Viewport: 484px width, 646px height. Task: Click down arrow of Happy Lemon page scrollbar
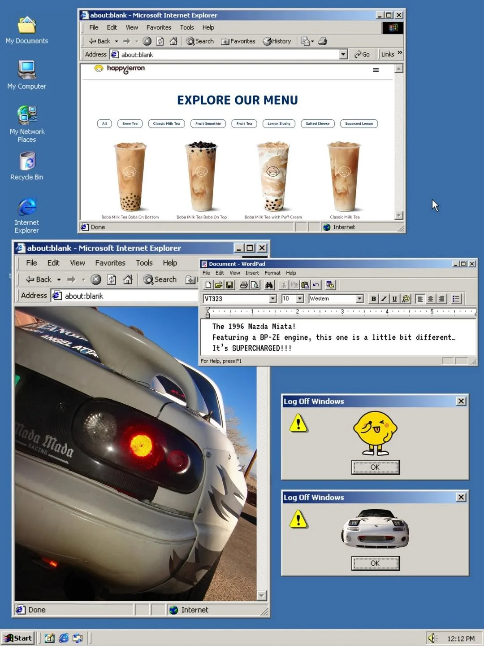point(399,216)
